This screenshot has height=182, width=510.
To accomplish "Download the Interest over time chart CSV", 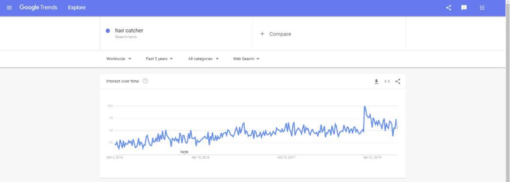I will coord(376,81).
